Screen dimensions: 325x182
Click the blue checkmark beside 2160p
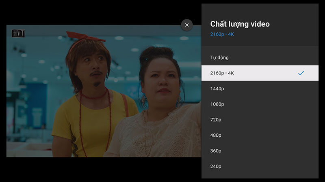[301, 73]
